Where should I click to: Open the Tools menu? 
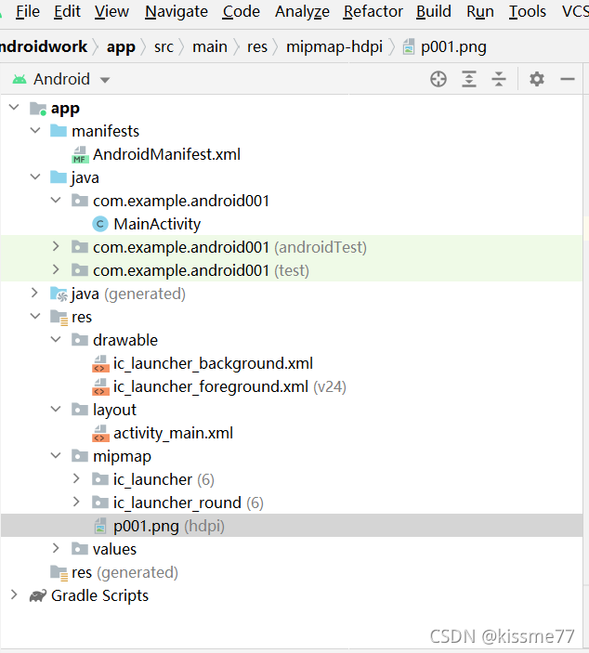coord(528,12)
